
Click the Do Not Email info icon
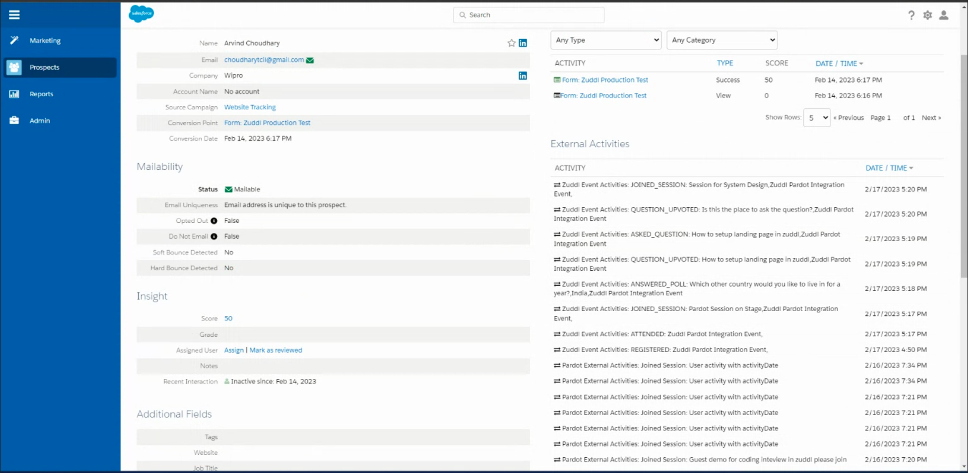pos(214,236)
